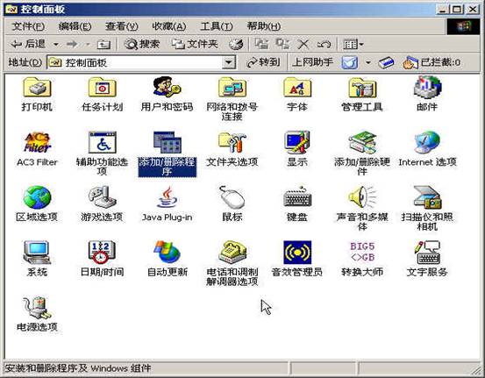Select 区域选项 regional options globe icon

tap(37, 197)
